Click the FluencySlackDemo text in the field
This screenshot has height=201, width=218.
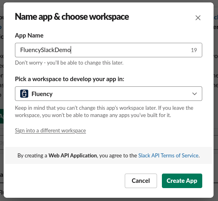pyautogui.click(x=46, y=50)
